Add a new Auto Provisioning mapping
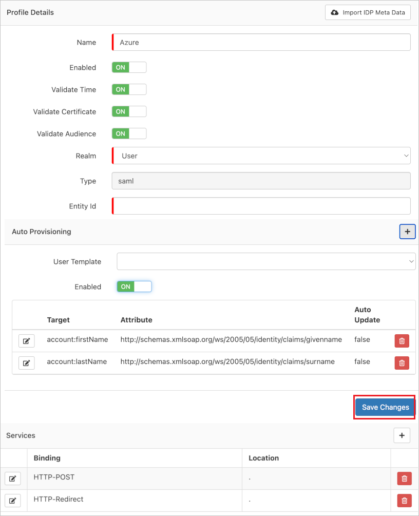The image size is (419, 516). pyautogui.click(x=407, y=232)
